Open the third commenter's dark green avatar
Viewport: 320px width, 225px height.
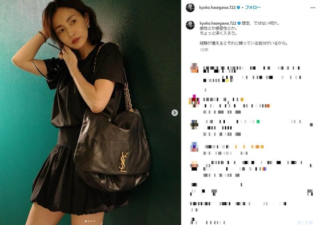point(194,125)
